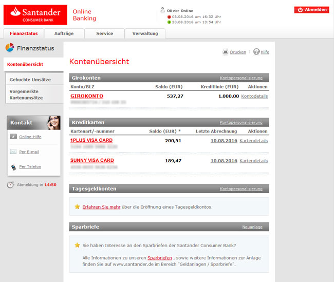This screenshot has height=282, width=334.
Task: Click the Kontenübersicht page heading
Action: (x=99, y=62)
